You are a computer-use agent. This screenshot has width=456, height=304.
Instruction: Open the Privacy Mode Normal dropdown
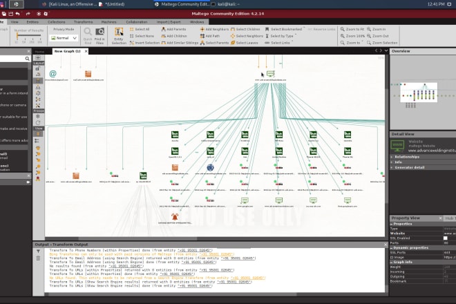pyautogui.click(x=64, y=38)
